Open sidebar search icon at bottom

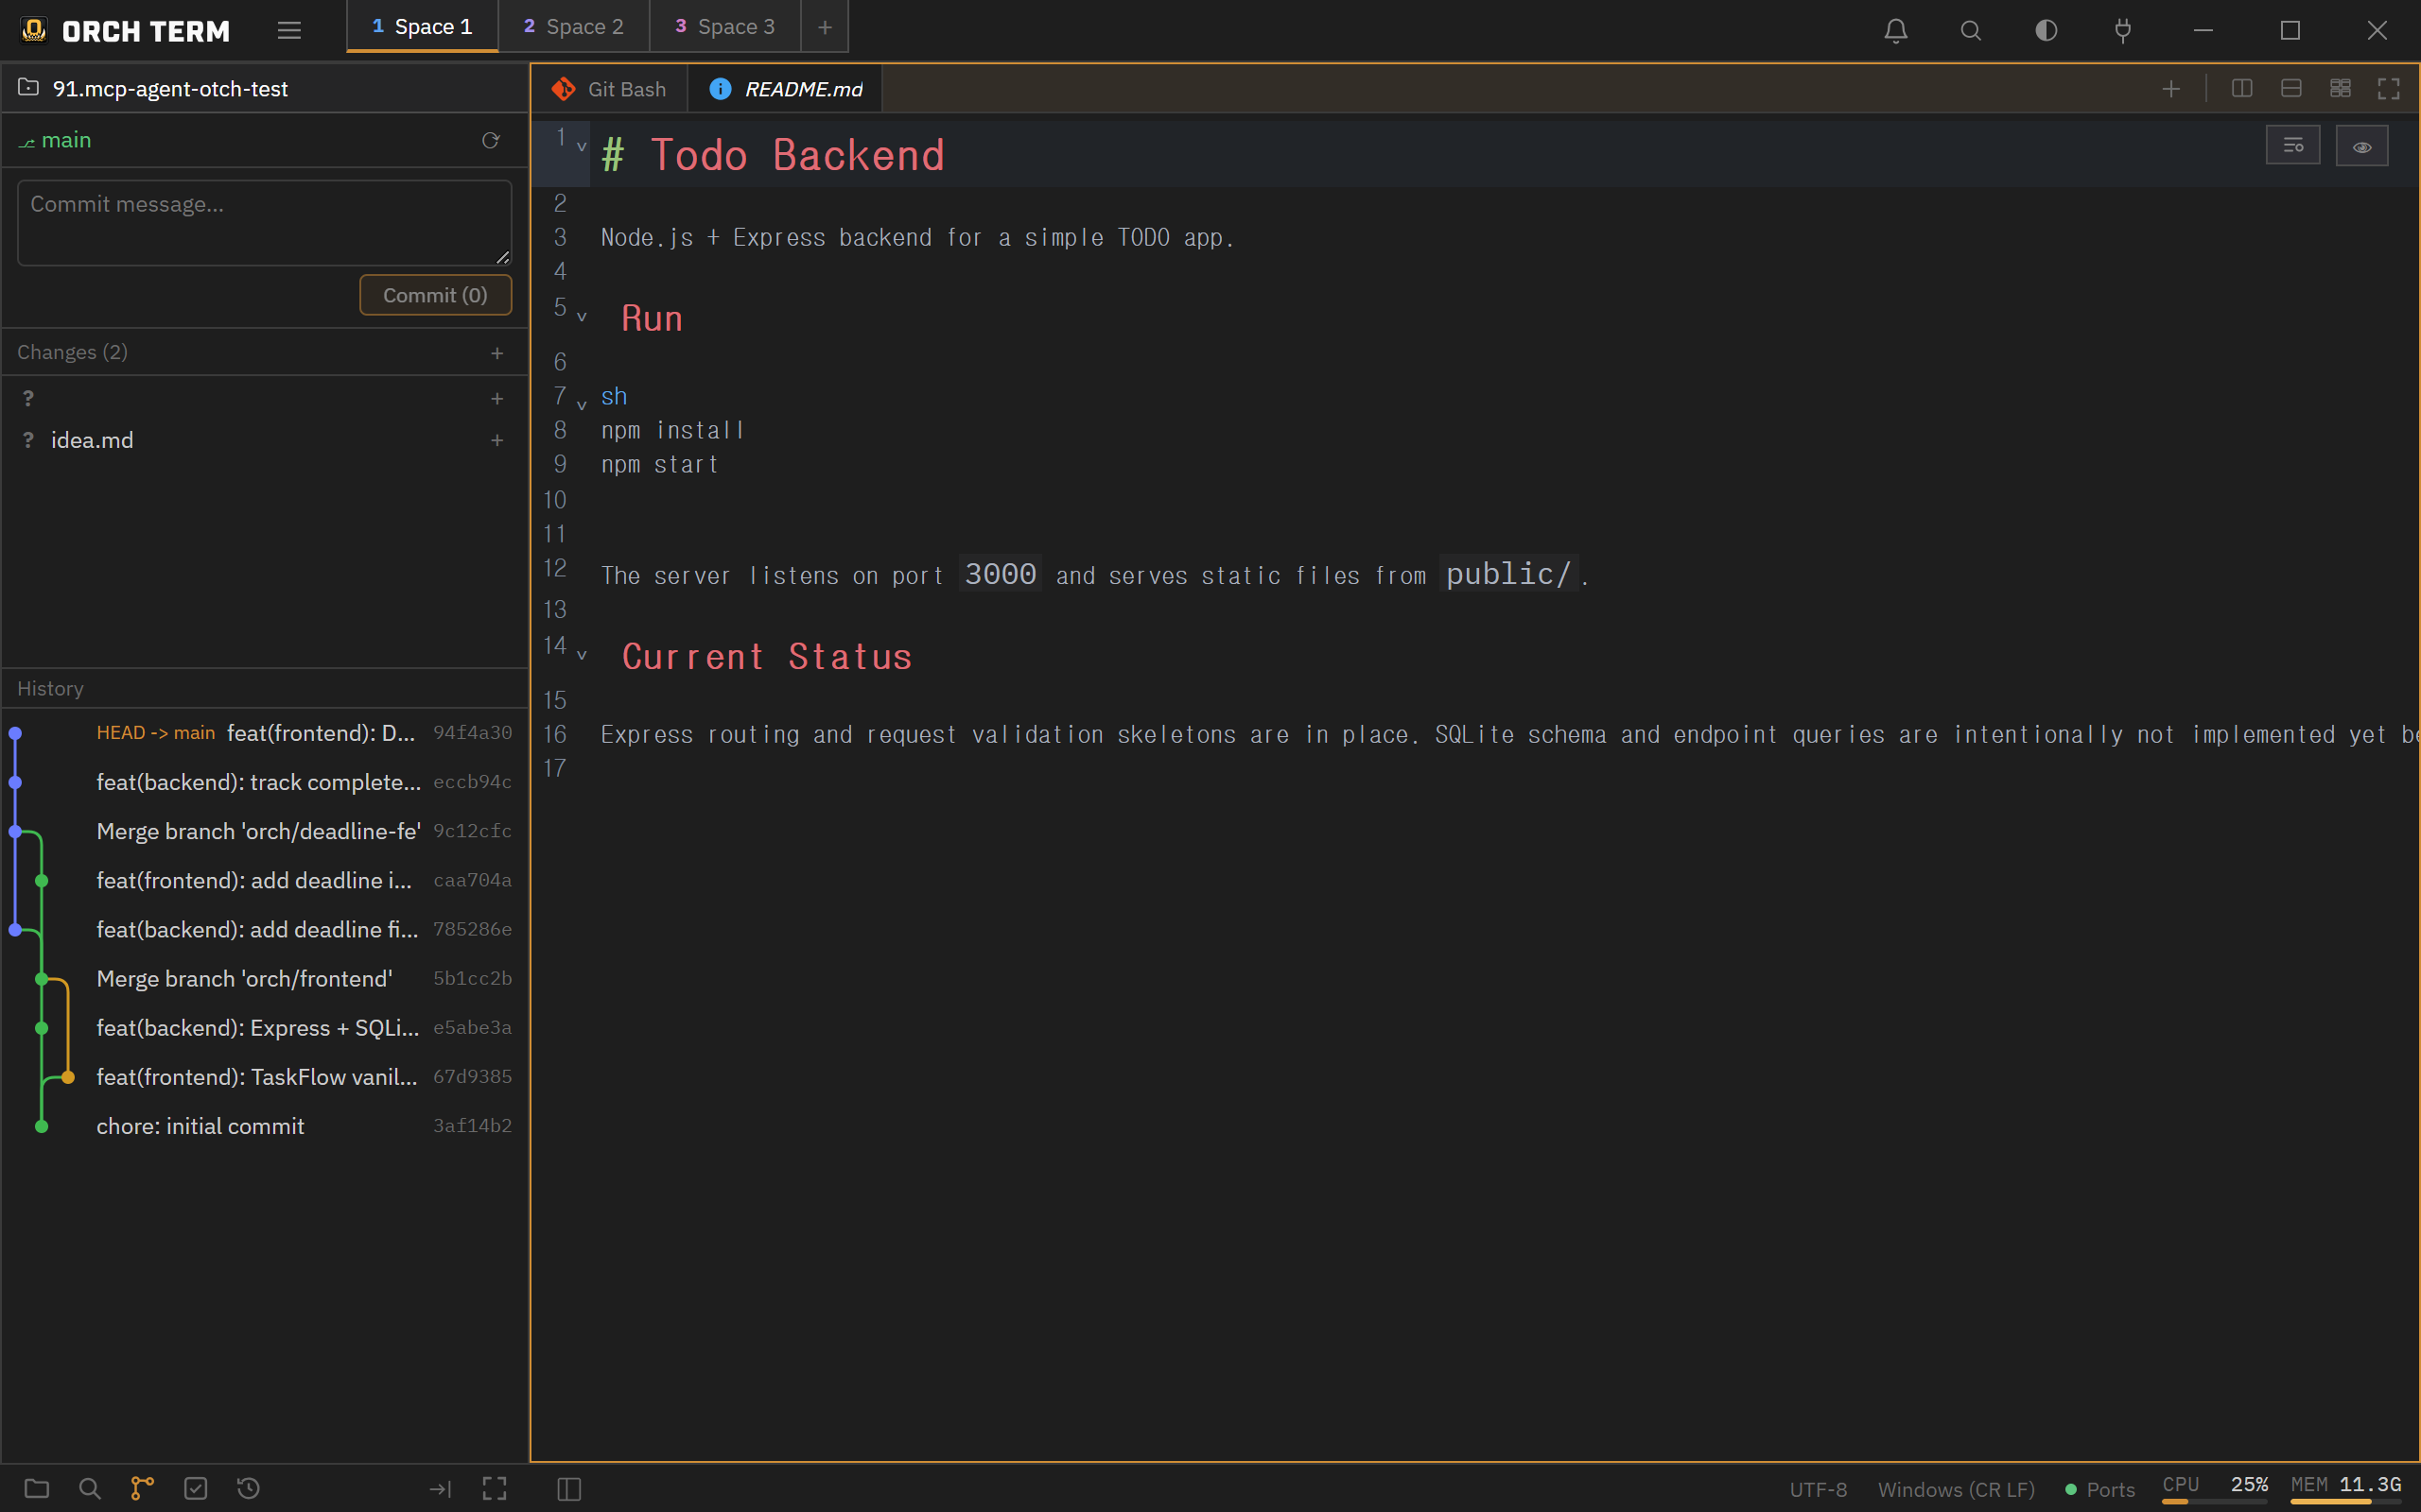click(x=90, y=1488)
